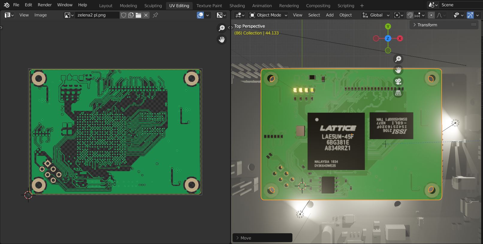Switch to the Compositing workspace tab

click(x=318, y=6)
